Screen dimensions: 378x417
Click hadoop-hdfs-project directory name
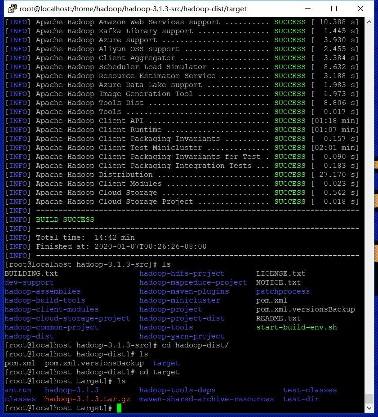(182, 273)
